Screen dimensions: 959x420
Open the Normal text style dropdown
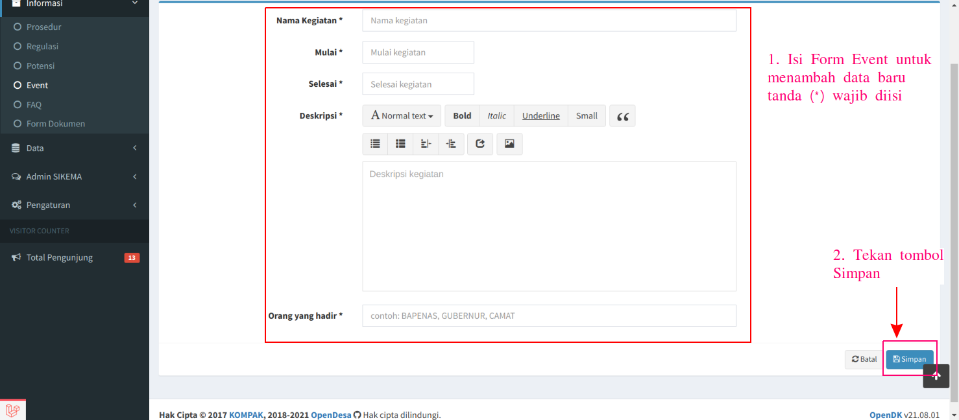pos(401,115)
